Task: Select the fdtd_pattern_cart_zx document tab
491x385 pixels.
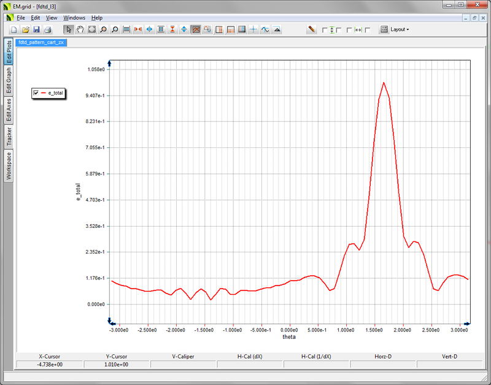Action: tap(42, 44)
